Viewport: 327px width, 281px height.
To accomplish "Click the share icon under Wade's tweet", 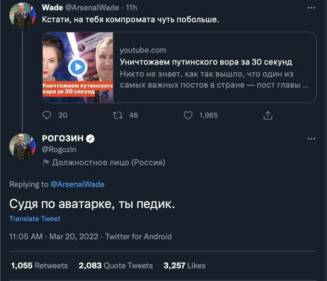I will (x=268, y=115).
